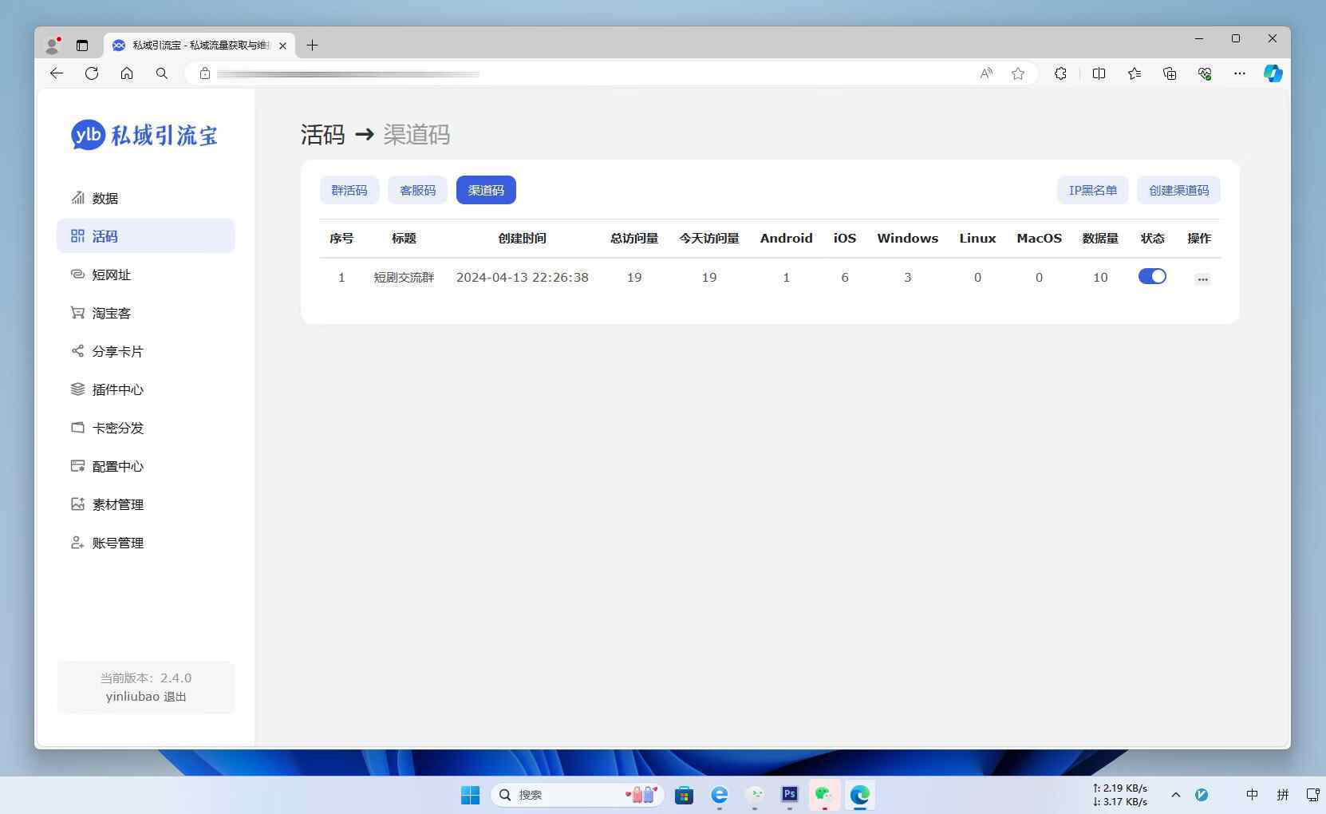
Task: Click the 中 input language indicator
Action: coord(1252,795)
